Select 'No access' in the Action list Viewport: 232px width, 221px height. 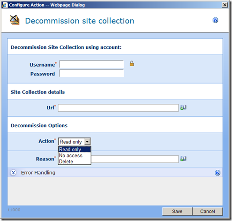pos(75,155)
